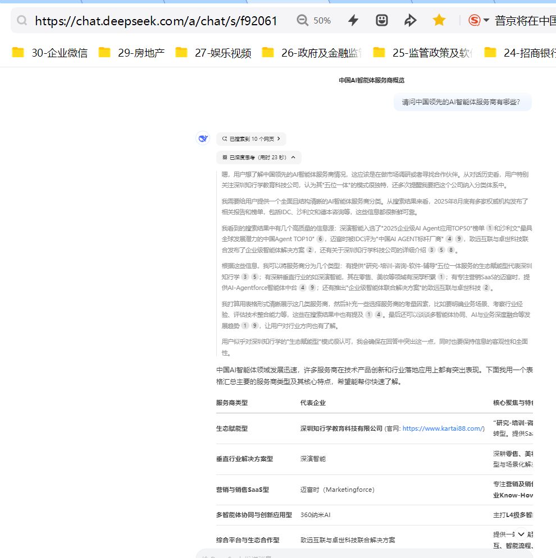This screenshot has height=558, width=556.
Task: Click the 深圳知行学教育科技有限公司 company name
Action: 341,428
